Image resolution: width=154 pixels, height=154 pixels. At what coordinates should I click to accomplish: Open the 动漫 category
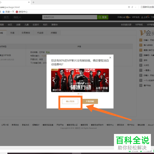pos(18,25)
